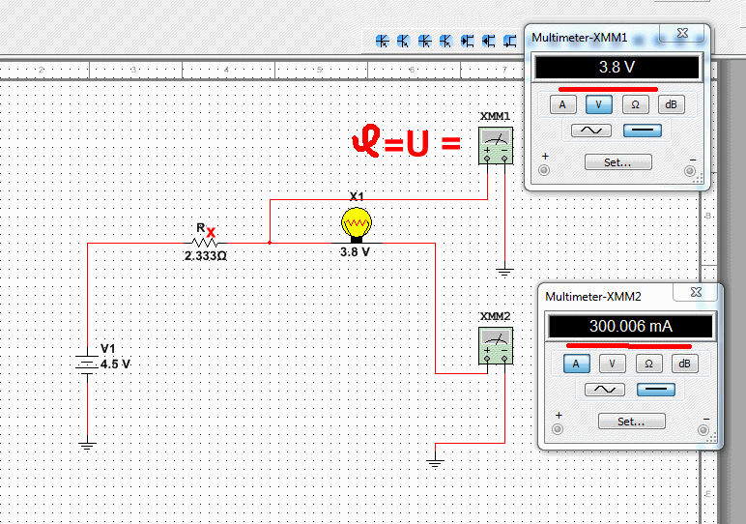Click the 300.006 mA display readout
Image resolution: width=746 pixels, height=524 pixels.
click(x=631, y=327)
